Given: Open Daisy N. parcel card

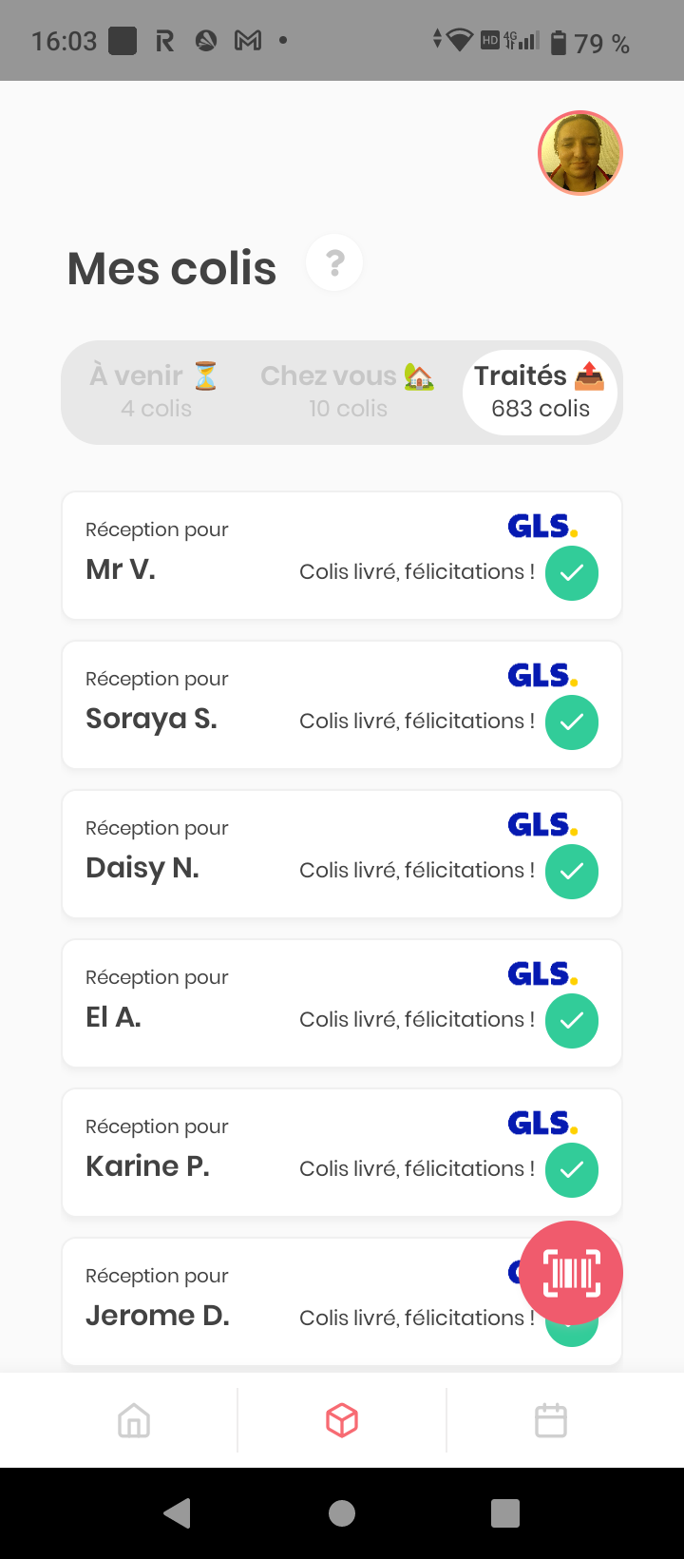Looking at the screenshot, I should [x=285, y=855].
